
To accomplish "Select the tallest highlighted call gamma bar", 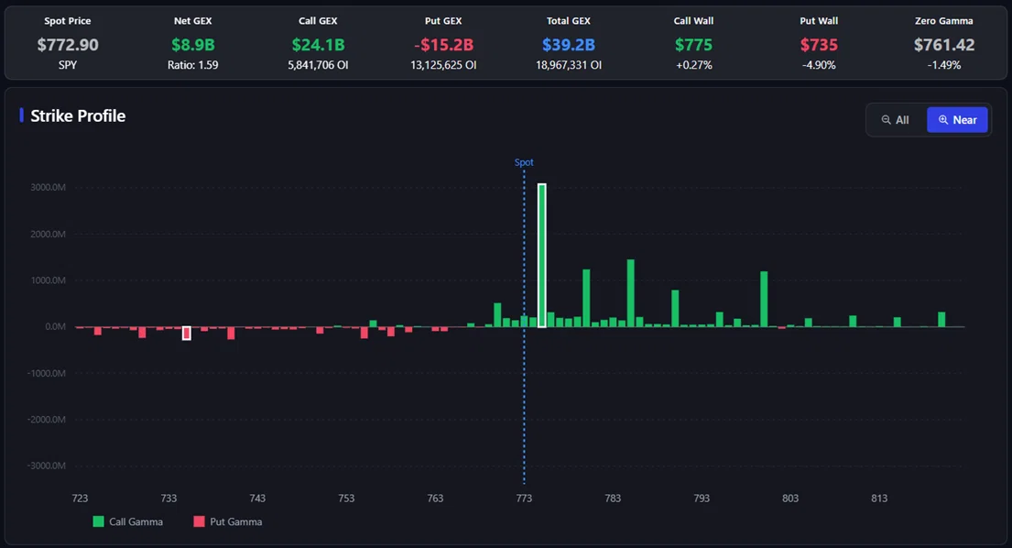I will pos(542,256).
